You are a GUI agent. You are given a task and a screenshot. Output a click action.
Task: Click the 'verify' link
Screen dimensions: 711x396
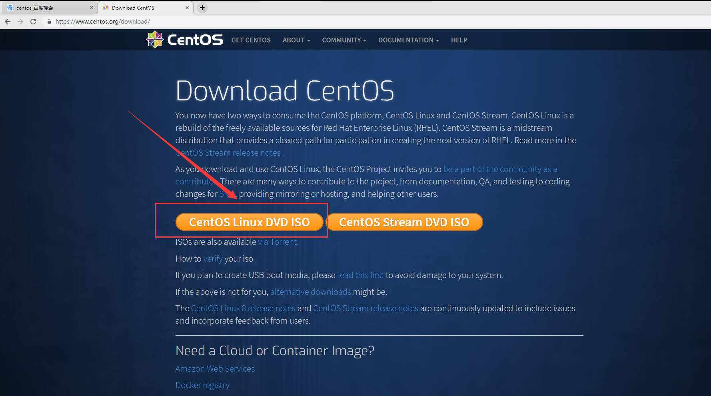coord(213,259)
